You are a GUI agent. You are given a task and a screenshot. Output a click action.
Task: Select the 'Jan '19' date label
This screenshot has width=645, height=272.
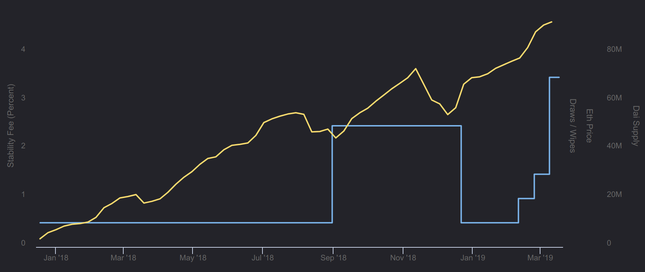pyautogui.click(x=473, y=258)
